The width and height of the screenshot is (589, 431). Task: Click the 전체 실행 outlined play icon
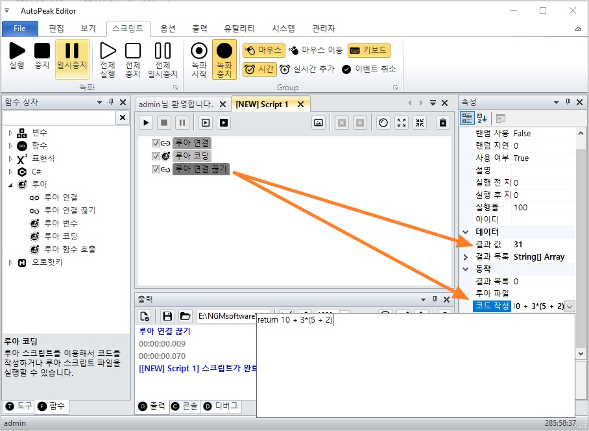108,59
